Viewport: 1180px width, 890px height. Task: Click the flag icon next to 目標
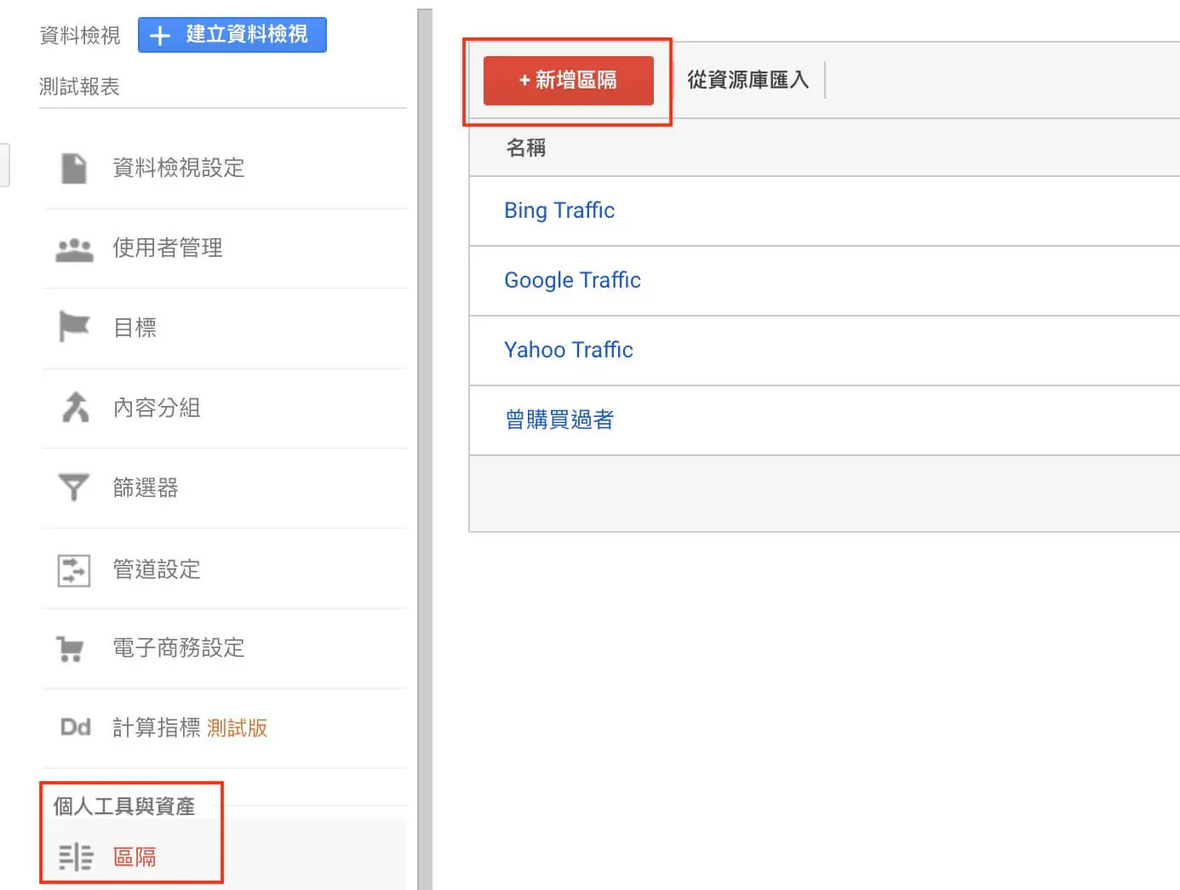[x=74, y=327]
